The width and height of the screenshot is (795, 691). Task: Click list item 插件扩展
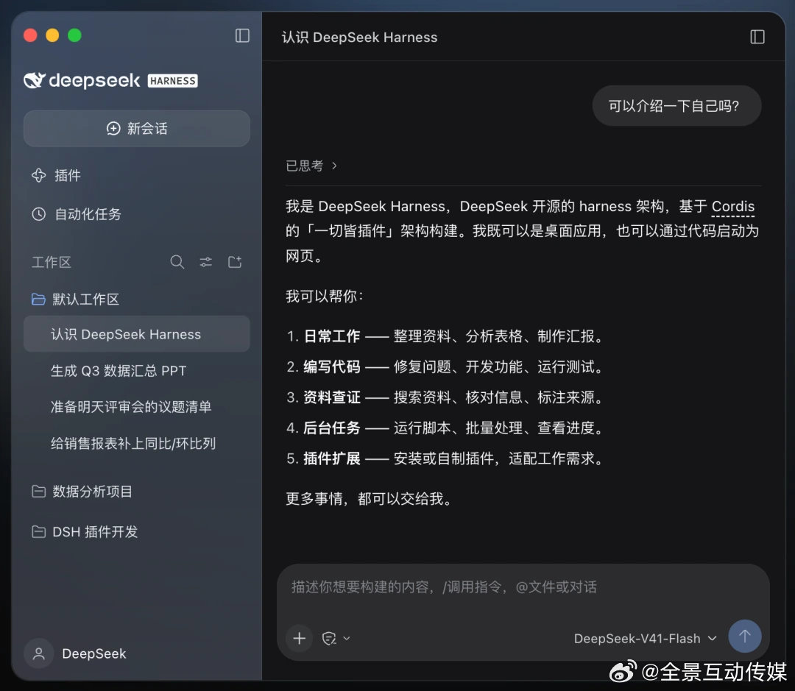[x=331, y=458]
